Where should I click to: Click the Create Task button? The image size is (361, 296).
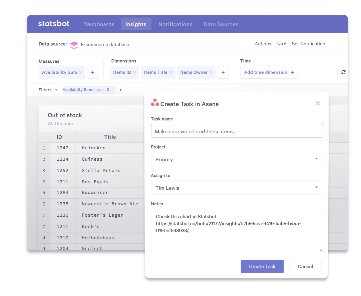(x=262, y=266)
